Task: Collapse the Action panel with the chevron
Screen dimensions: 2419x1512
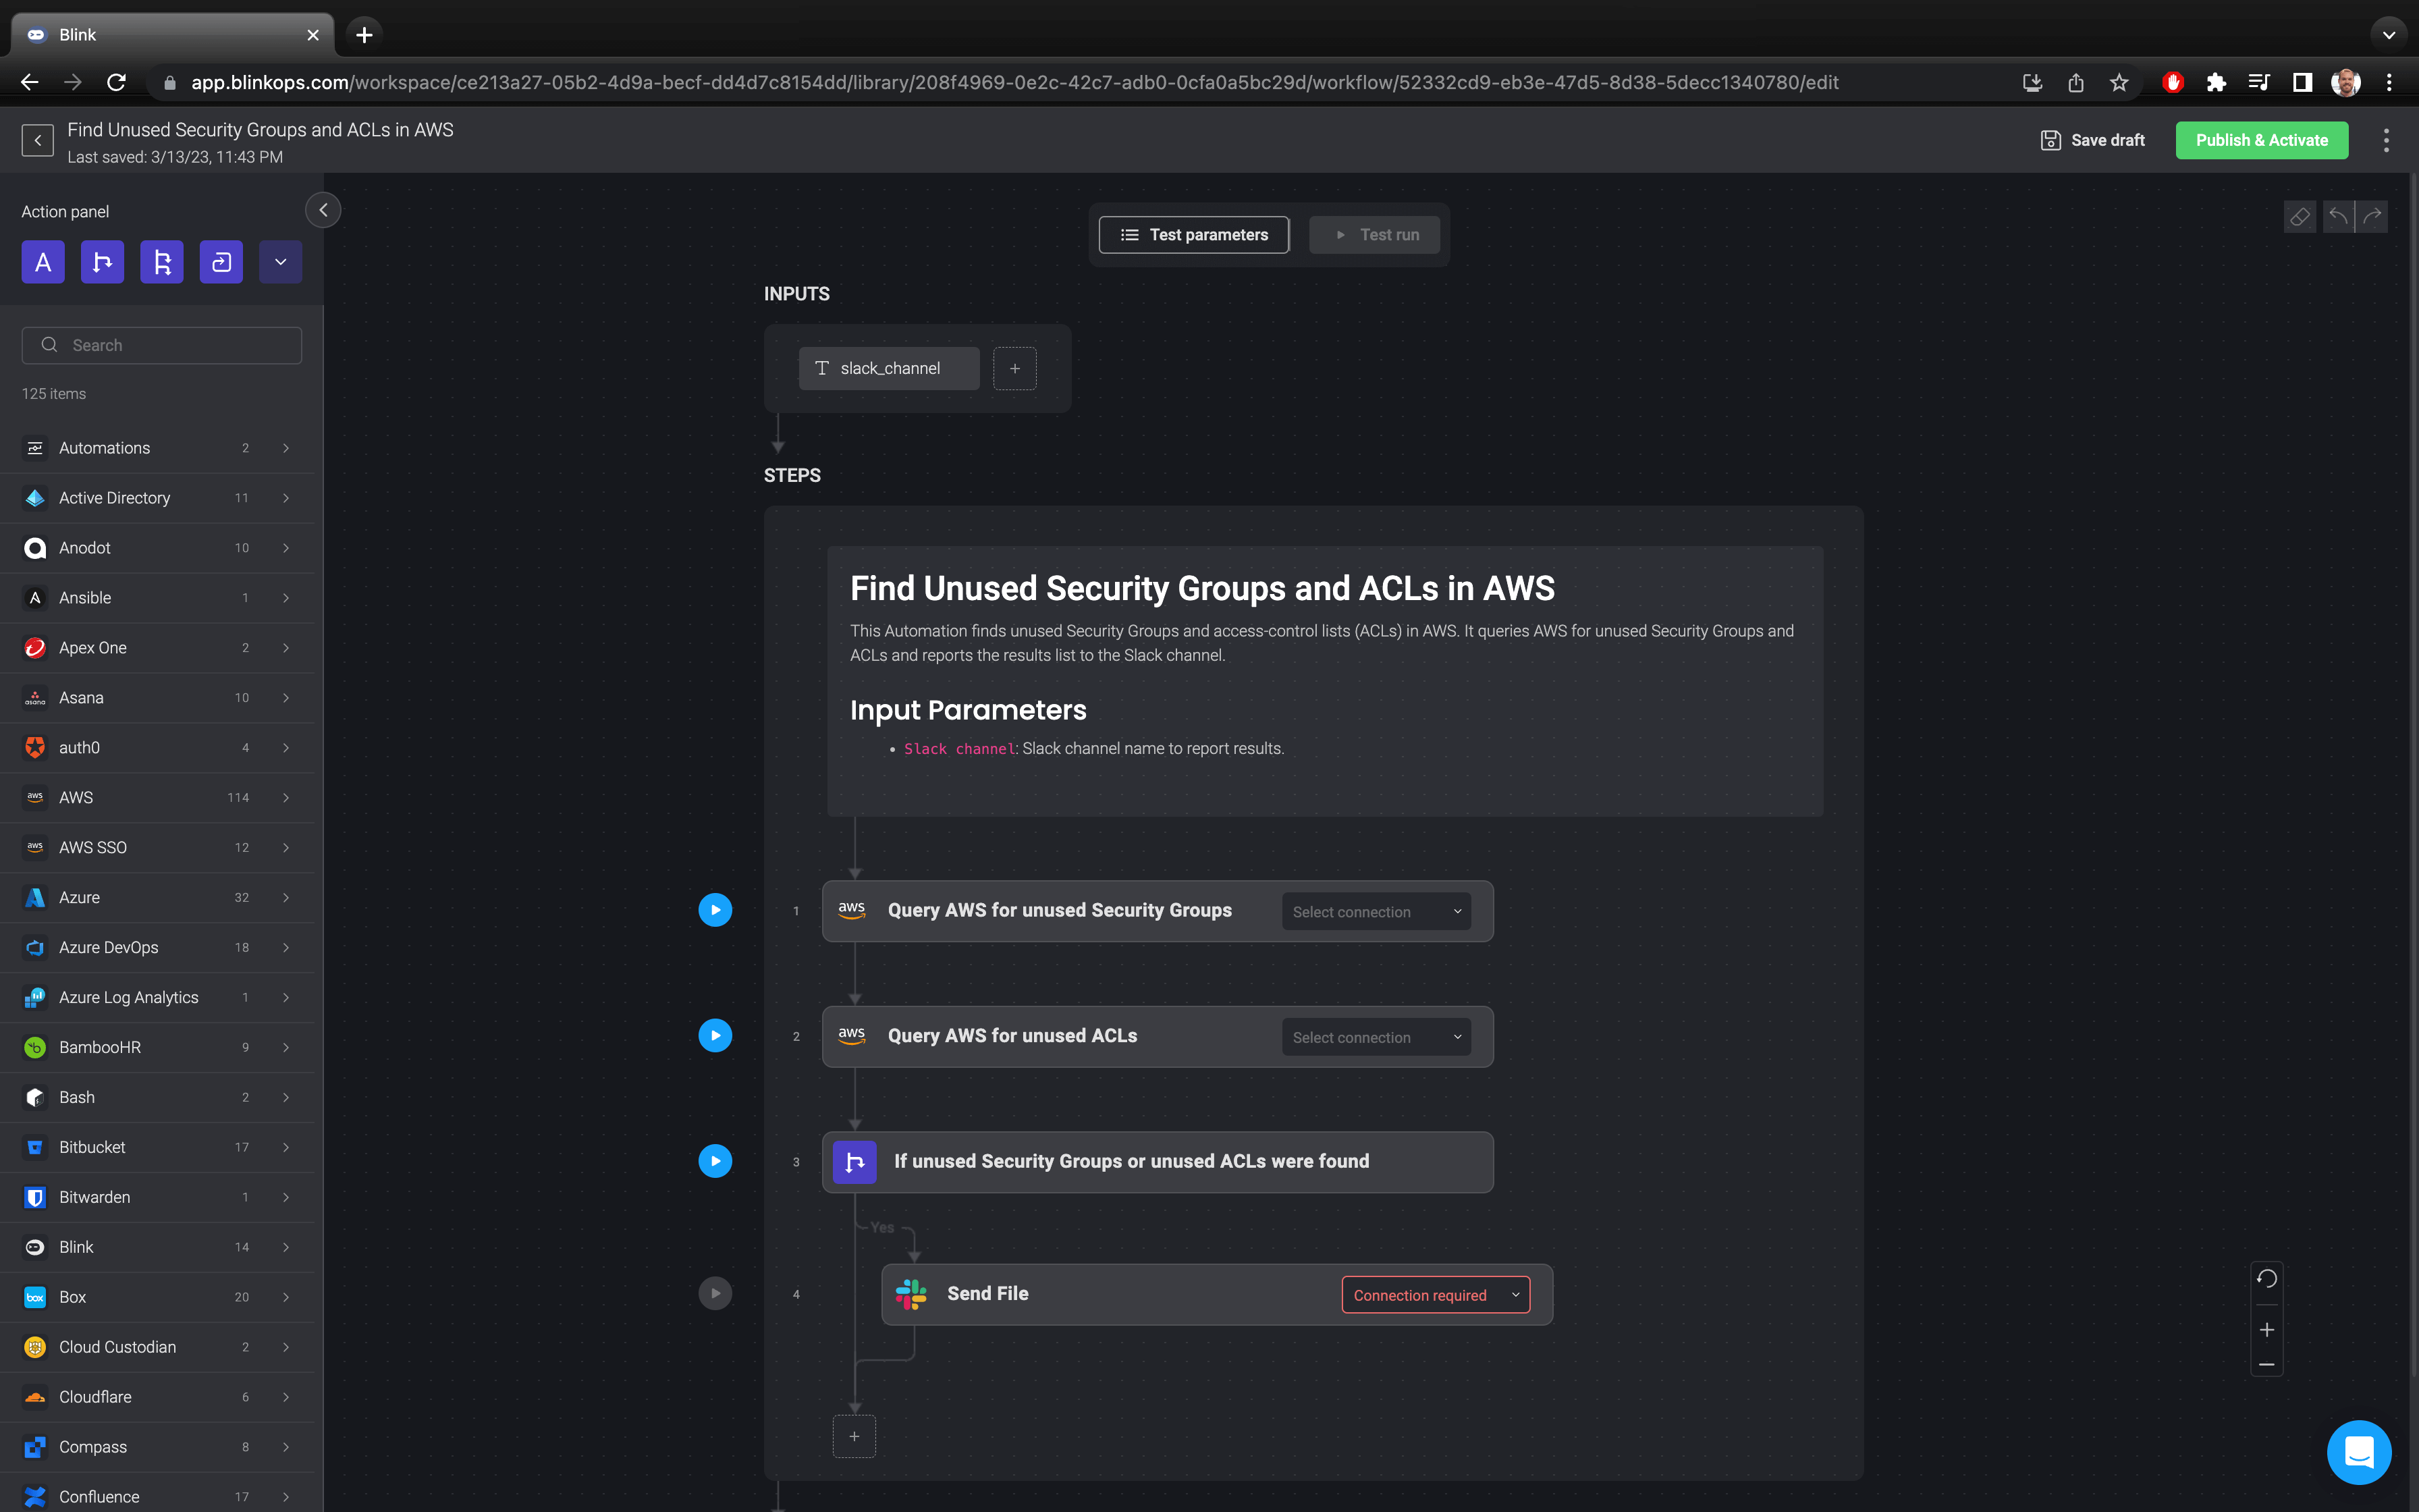Action: coord(323,210)
